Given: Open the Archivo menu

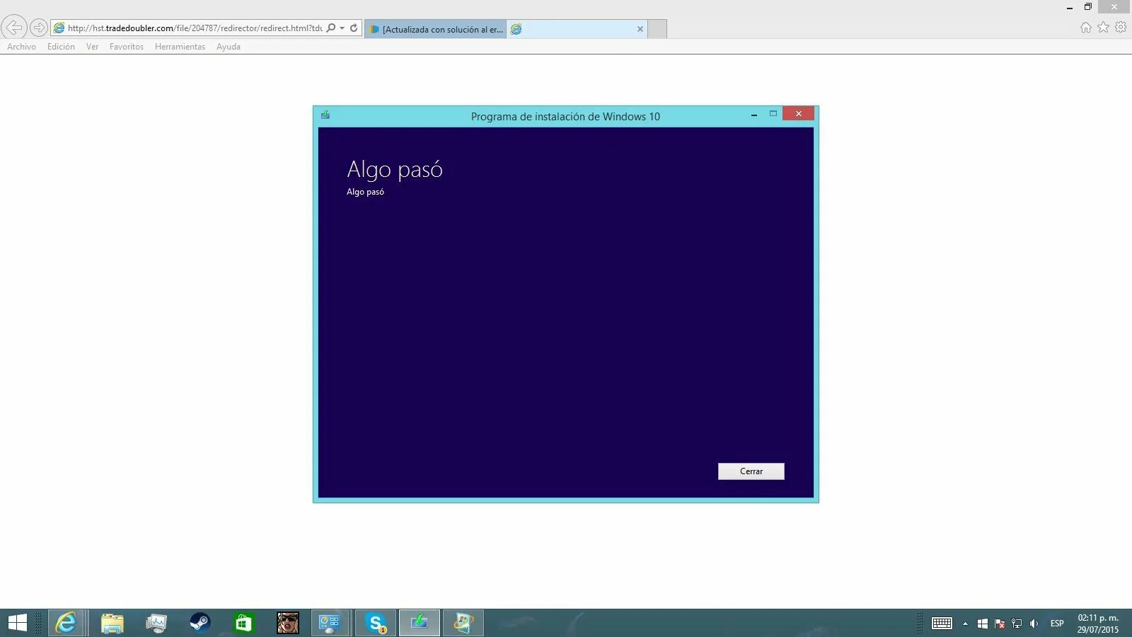Looking at the screenshot, I should [21, 47].
